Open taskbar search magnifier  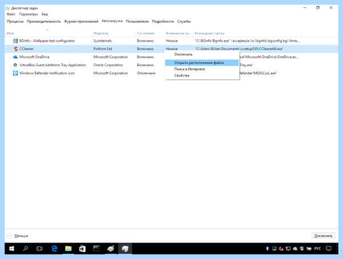click(x=26, y=249)
